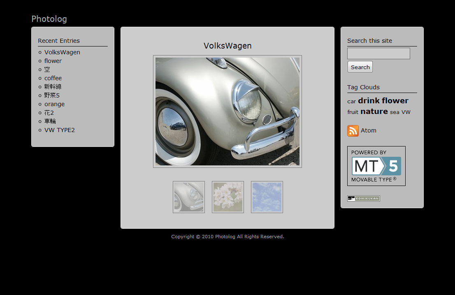455x295 pixels.
Task: Select the car tag
Action: 351,102
